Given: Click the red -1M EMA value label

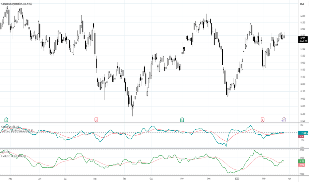Looking at the screenshot, I should pos(301,136).
